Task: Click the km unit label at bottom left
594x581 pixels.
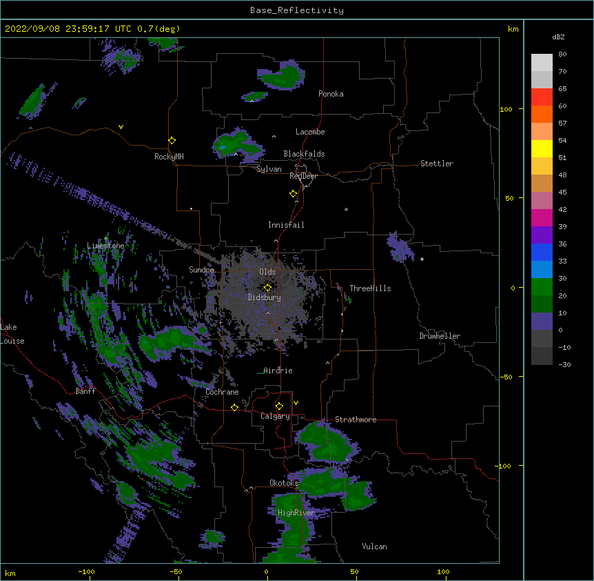Action: click(x=10, y=573)
